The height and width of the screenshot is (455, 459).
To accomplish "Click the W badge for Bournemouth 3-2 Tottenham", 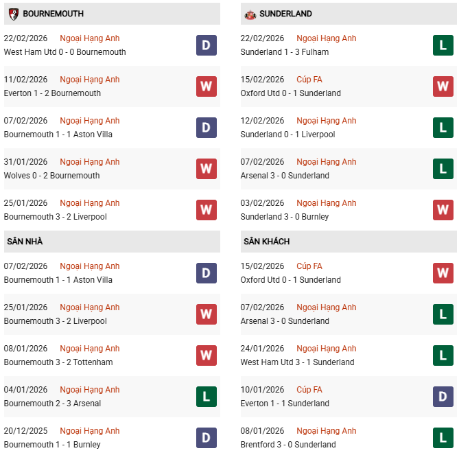I will pos(207,355).
